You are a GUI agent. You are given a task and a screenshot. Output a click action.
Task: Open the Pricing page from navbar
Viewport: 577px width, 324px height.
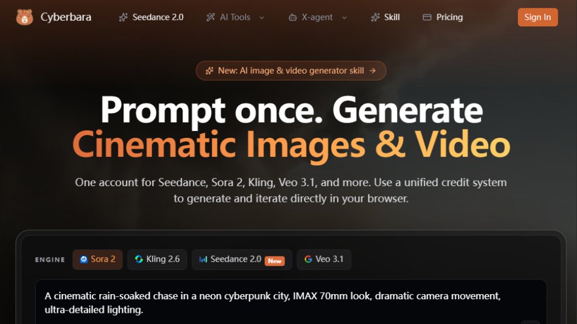(443, 17)
